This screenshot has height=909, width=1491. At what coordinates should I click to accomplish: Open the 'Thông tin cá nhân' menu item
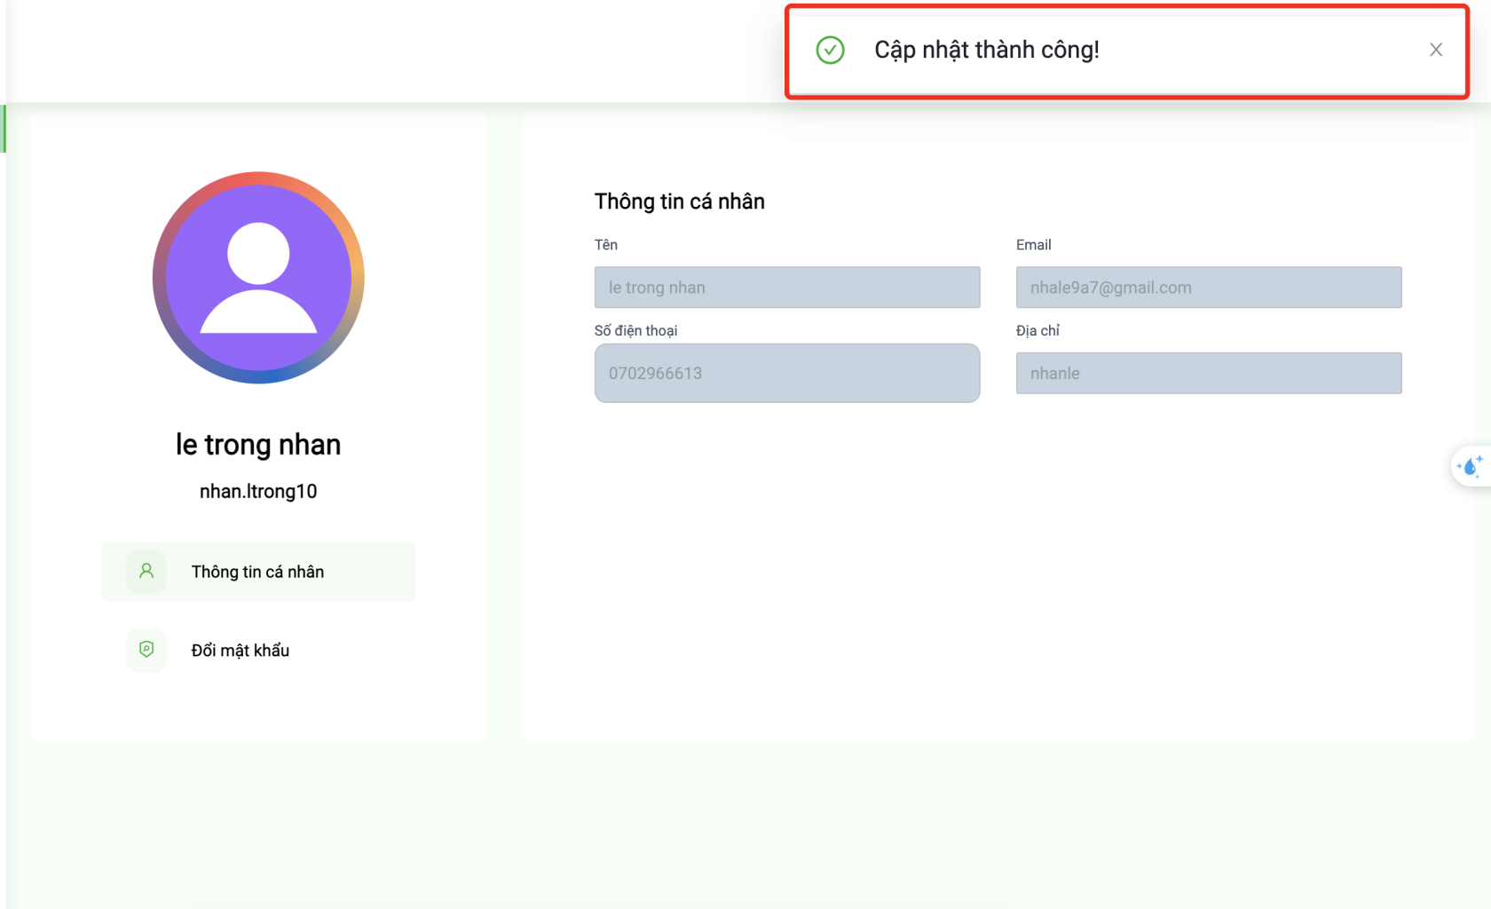[x=258, y=572]
